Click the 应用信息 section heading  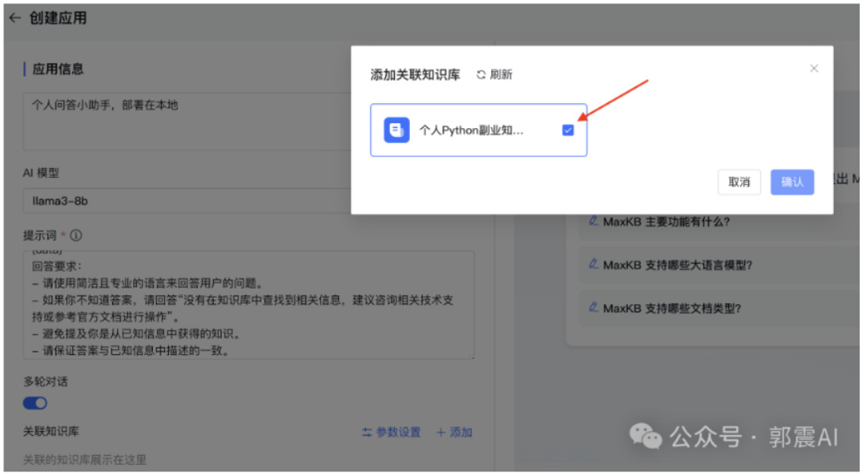coord(58,69)
